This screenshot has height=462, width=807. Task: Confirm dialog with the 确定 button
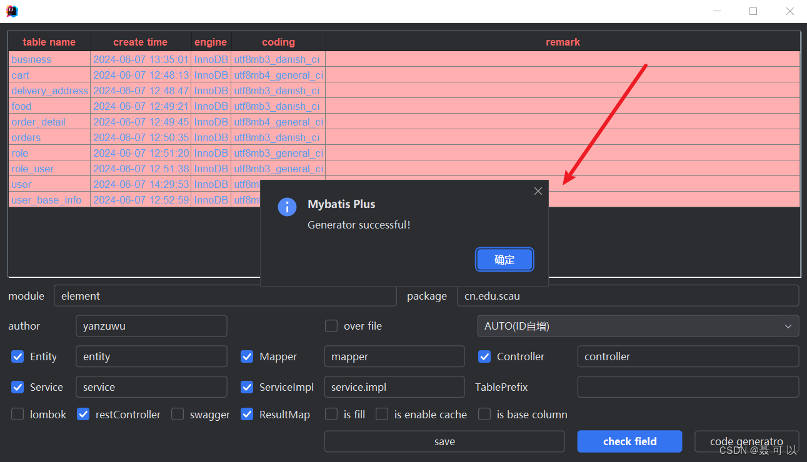pos(504,260)
